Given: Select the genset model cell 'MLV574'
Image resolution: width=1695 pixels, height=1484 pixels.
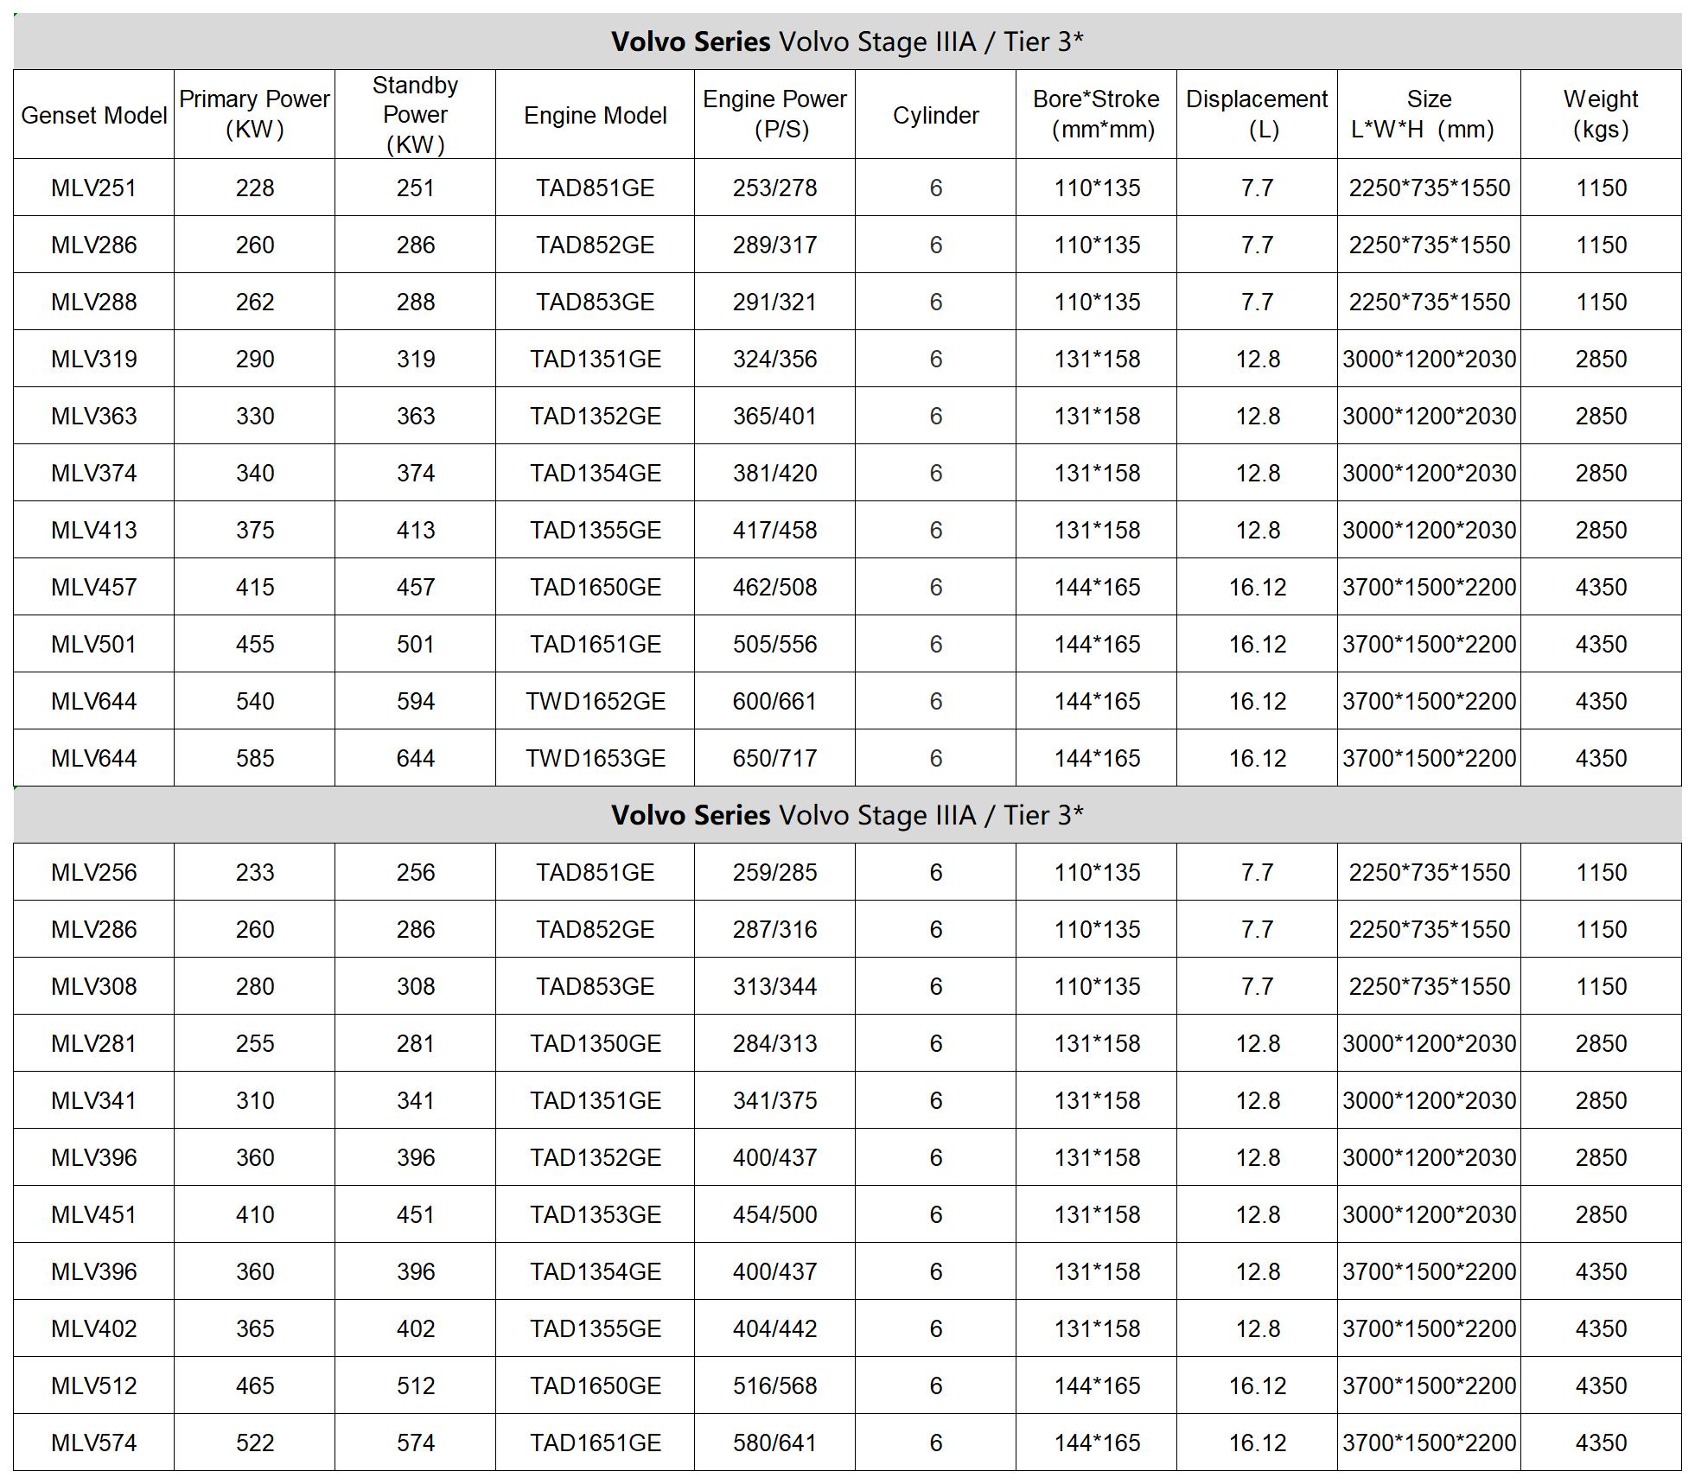Looking at the screenshot, I should 93,1443.
